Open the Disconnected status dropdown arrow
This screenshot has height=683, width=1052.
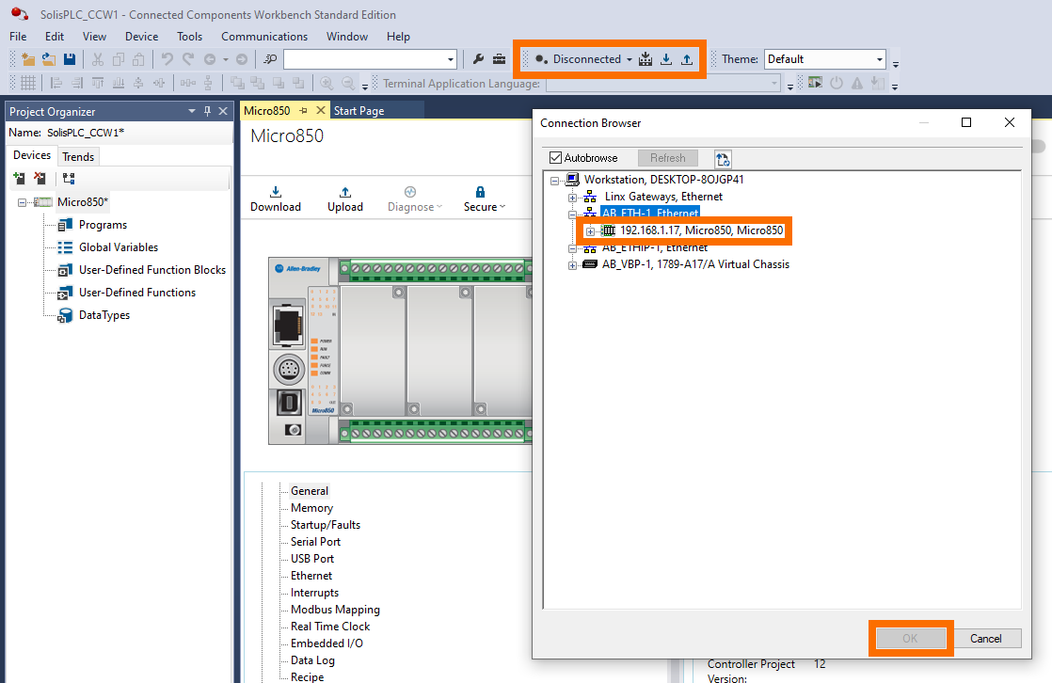click(630, 59)
